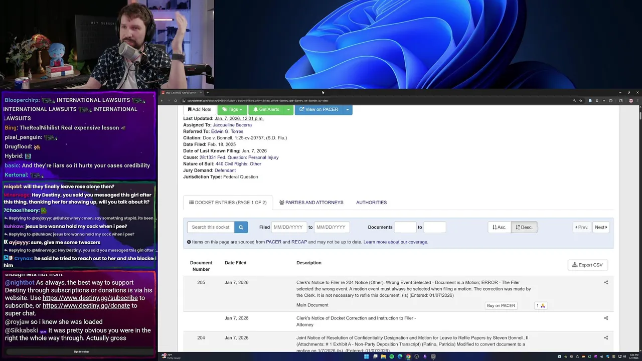Click the browser address bar URL
642x361 pixels.
[258, 101]
